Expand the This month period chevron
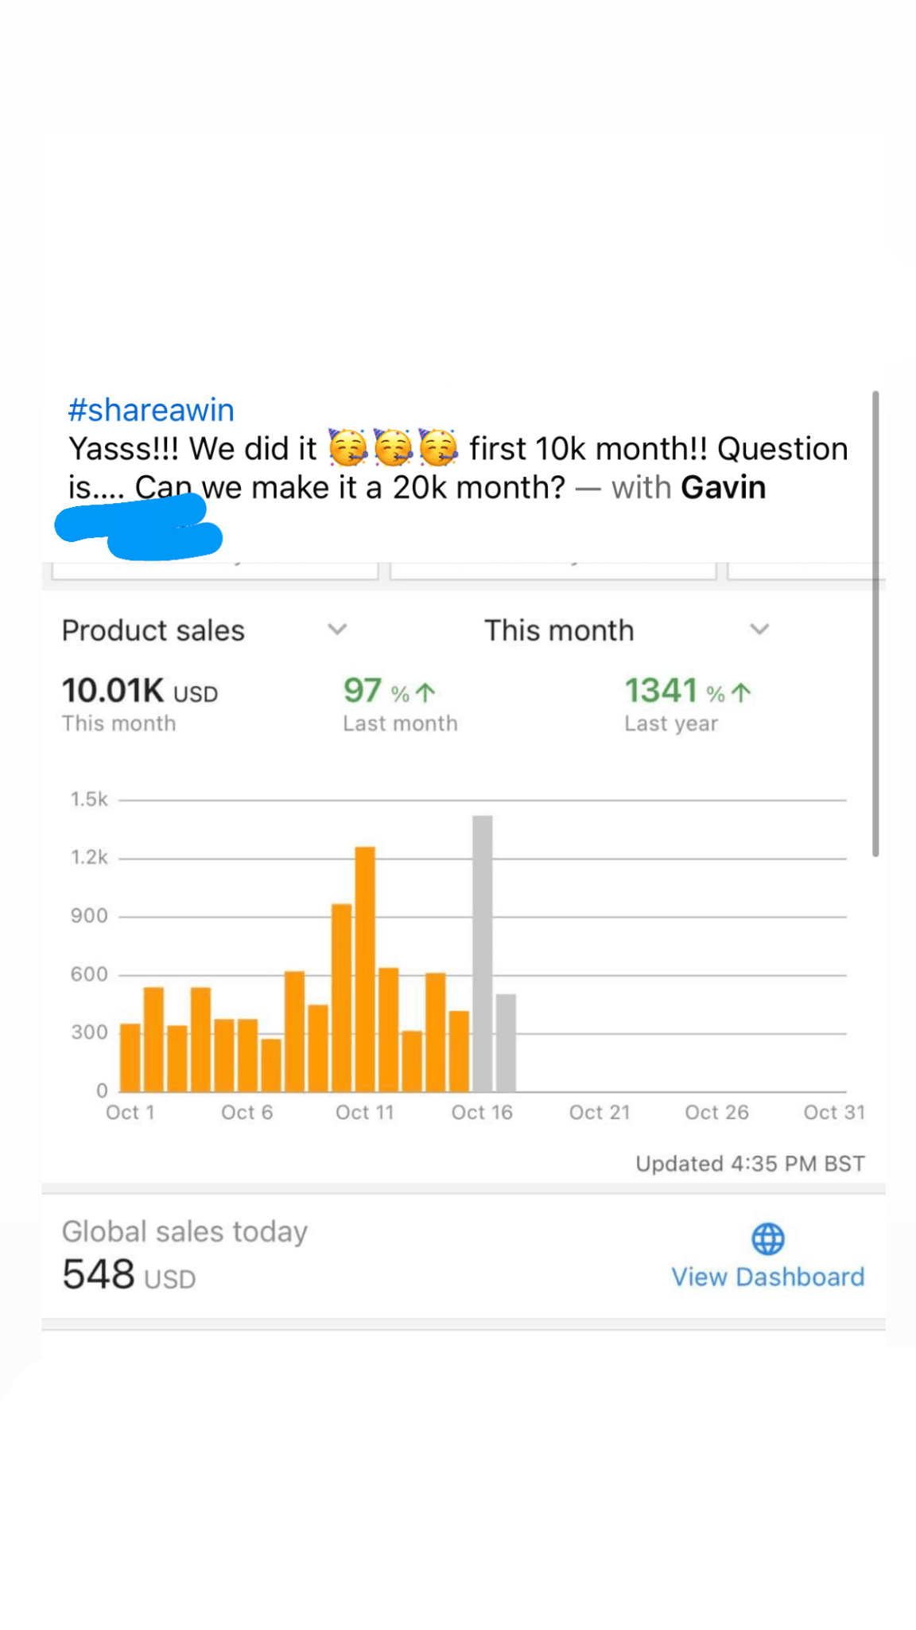 point(759,630)
